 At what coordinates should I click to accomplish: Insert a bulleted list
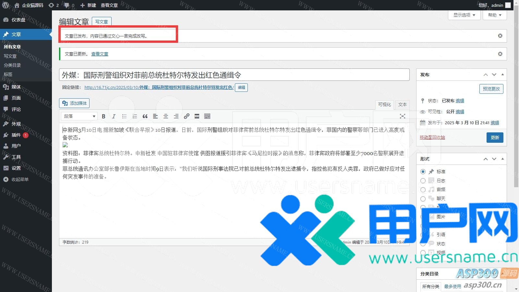tap(124, 116)
